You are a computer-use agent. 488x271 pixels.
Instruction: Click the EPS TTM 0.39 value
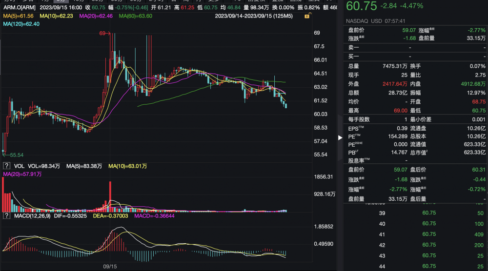tap(402, 128)
